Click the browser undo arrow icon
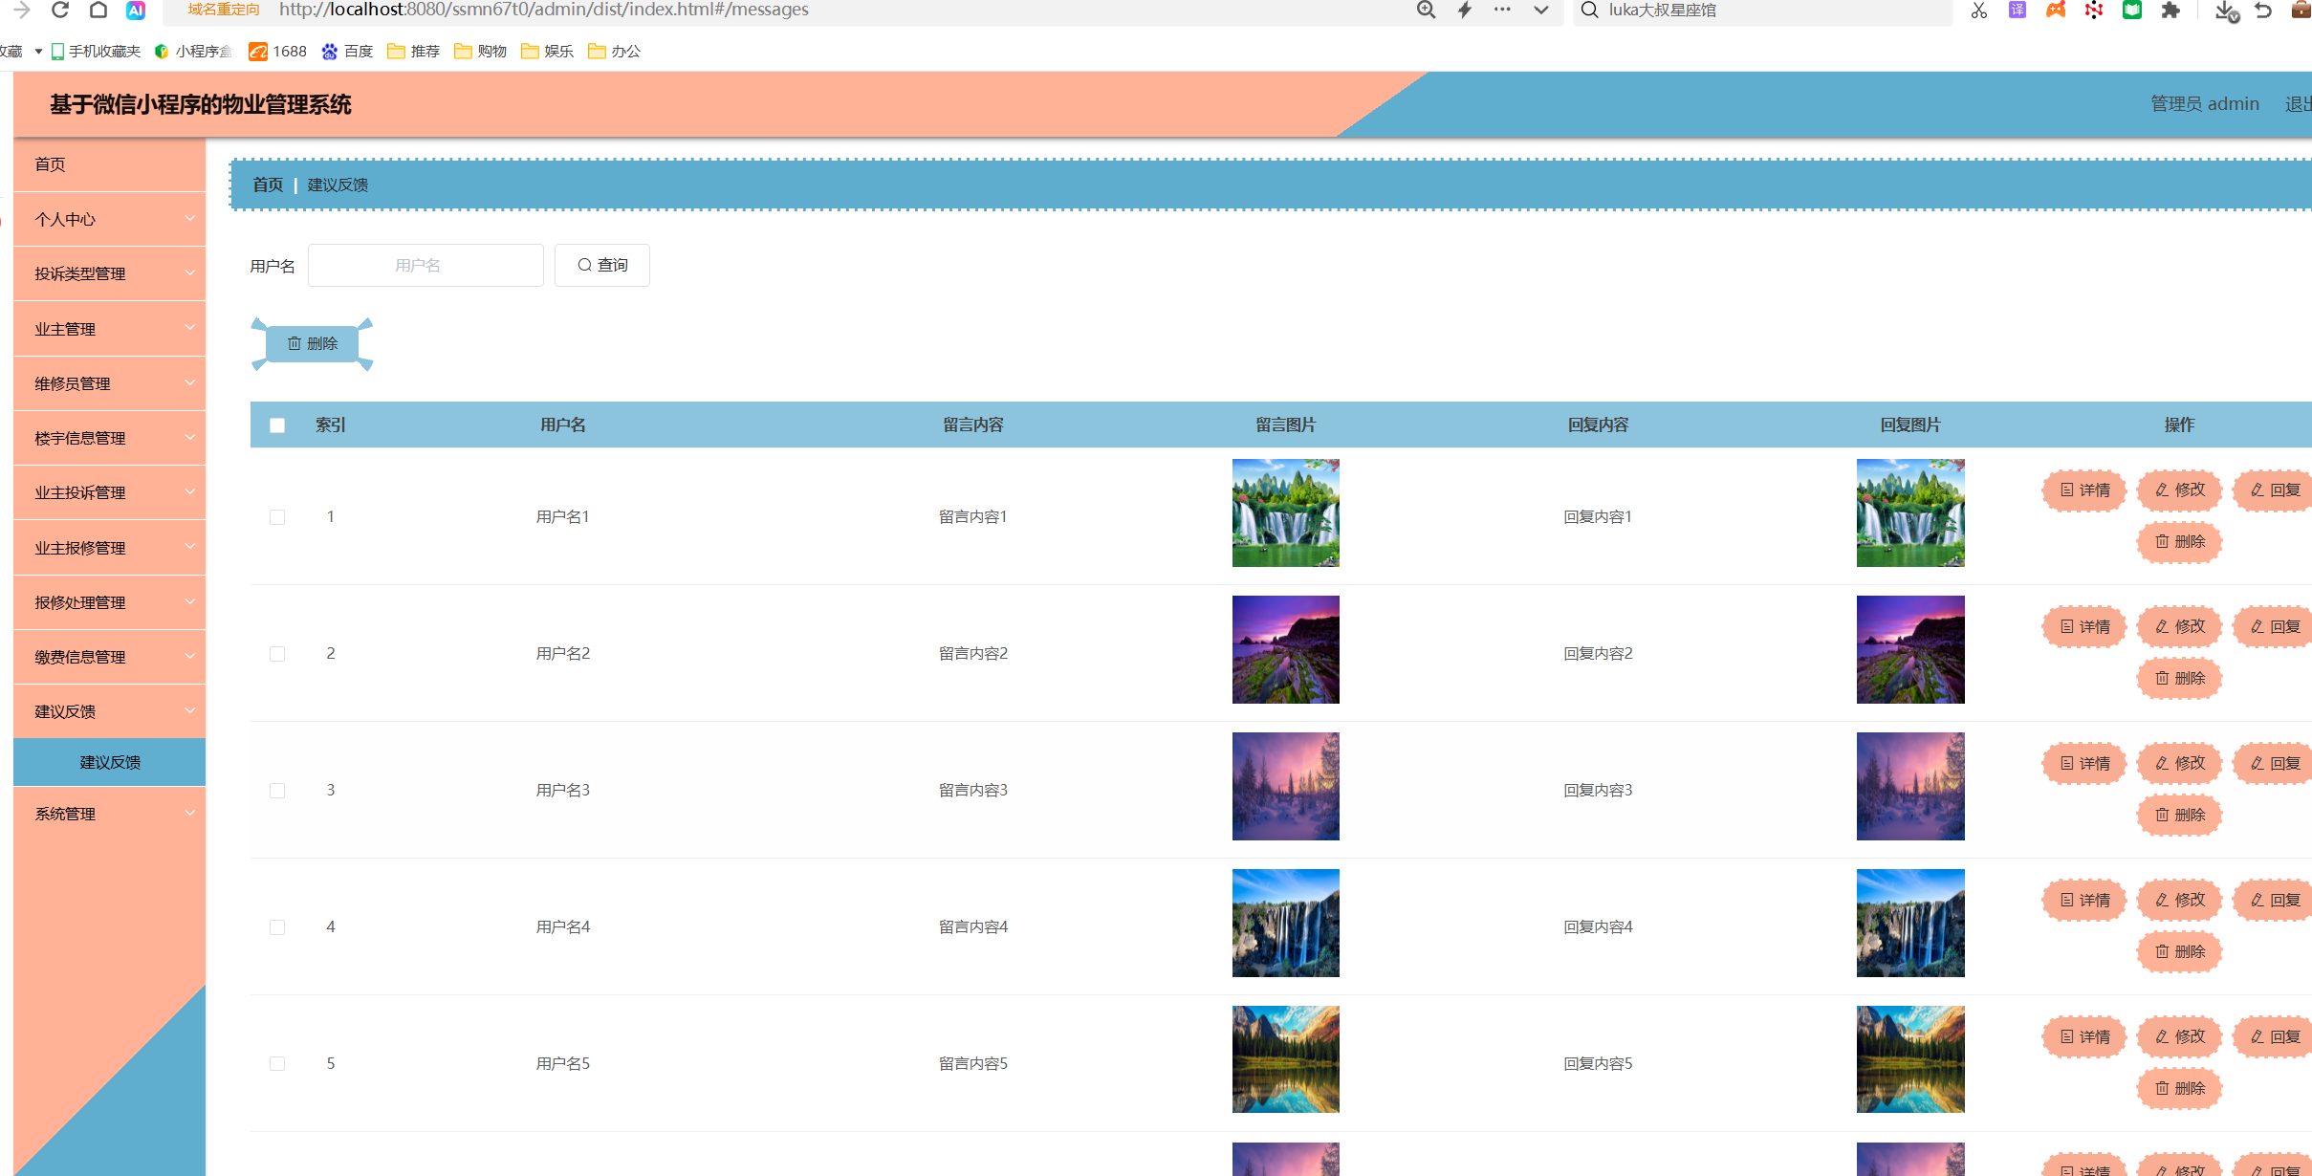This screenshot has height=1176, width=2312. point(2263,10)
